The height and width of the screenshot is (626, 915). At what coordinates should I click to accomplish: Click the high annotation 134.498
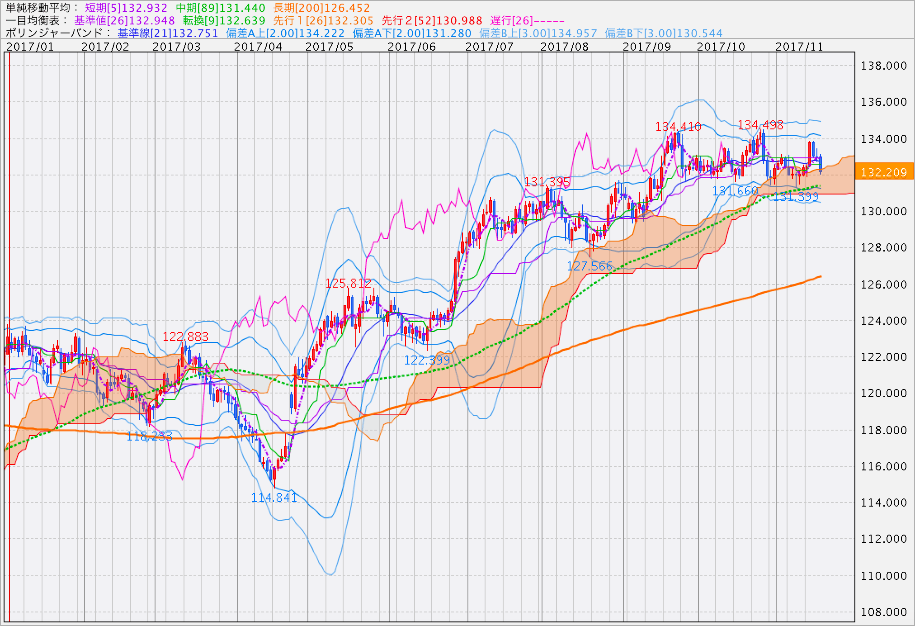(x=760, y=125)
